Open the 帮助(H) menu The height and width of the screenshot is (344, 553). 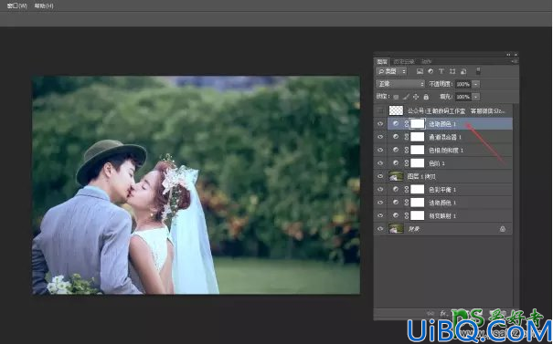[x=44, y=6]
